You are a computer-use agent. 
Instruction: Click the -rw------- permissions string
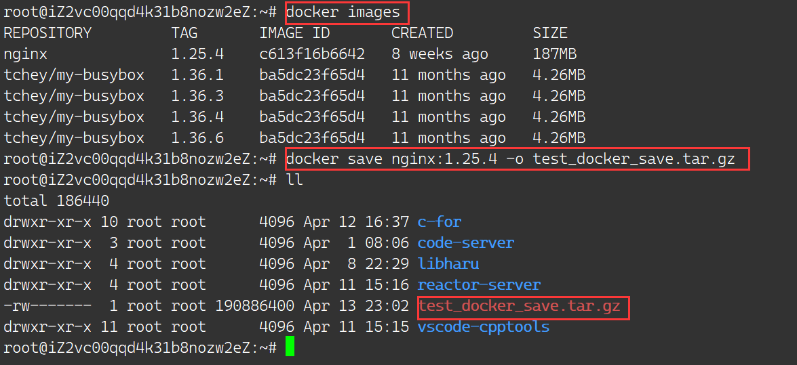tap(47, 305)
